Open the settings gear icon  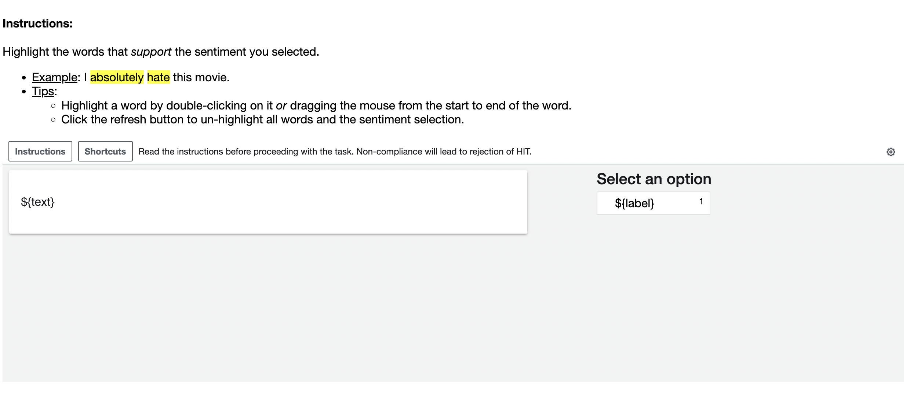891,152
